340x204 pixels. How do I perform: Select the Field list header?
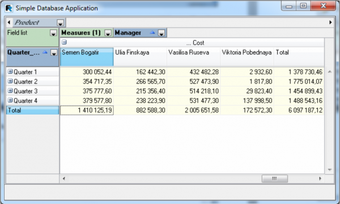coord(32,37)
